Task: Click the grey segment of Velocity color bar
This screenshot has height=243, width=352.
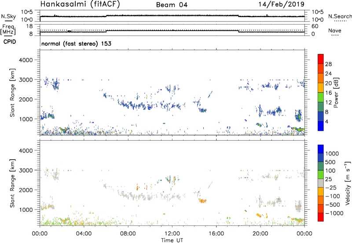Action: [321, 183]
